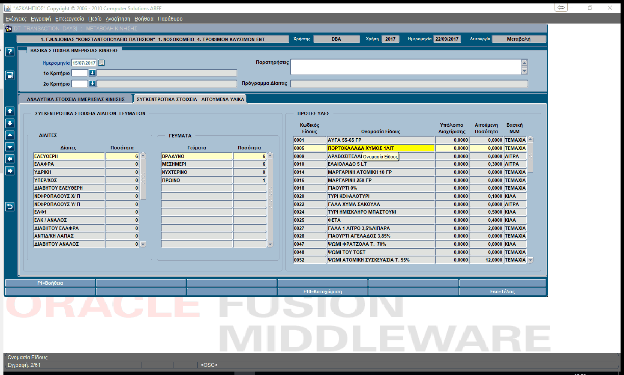Open the Εγγραφή menu

click(x=41, y=19)
